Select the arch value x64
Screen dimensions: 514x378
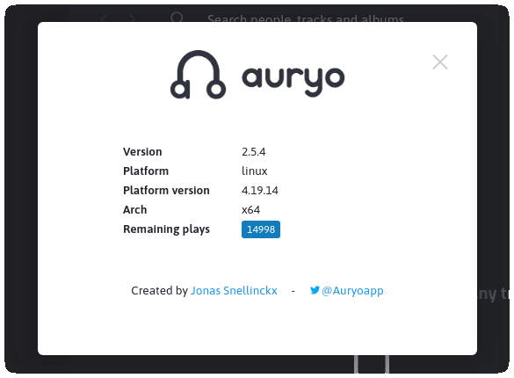pos(250,209)
